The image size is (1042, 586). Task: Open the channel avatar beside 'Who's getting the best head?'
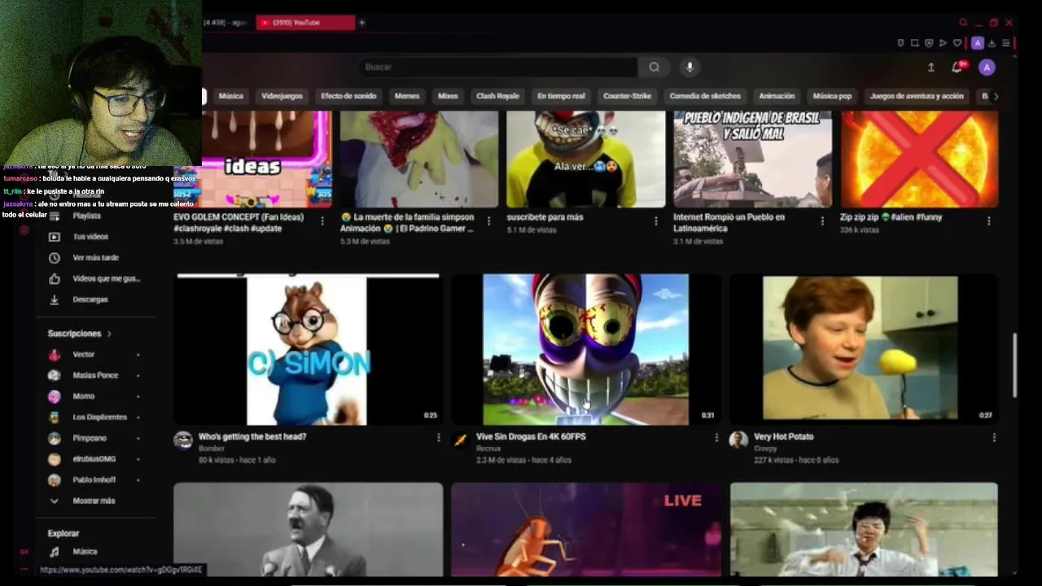(x=183, y=440)
